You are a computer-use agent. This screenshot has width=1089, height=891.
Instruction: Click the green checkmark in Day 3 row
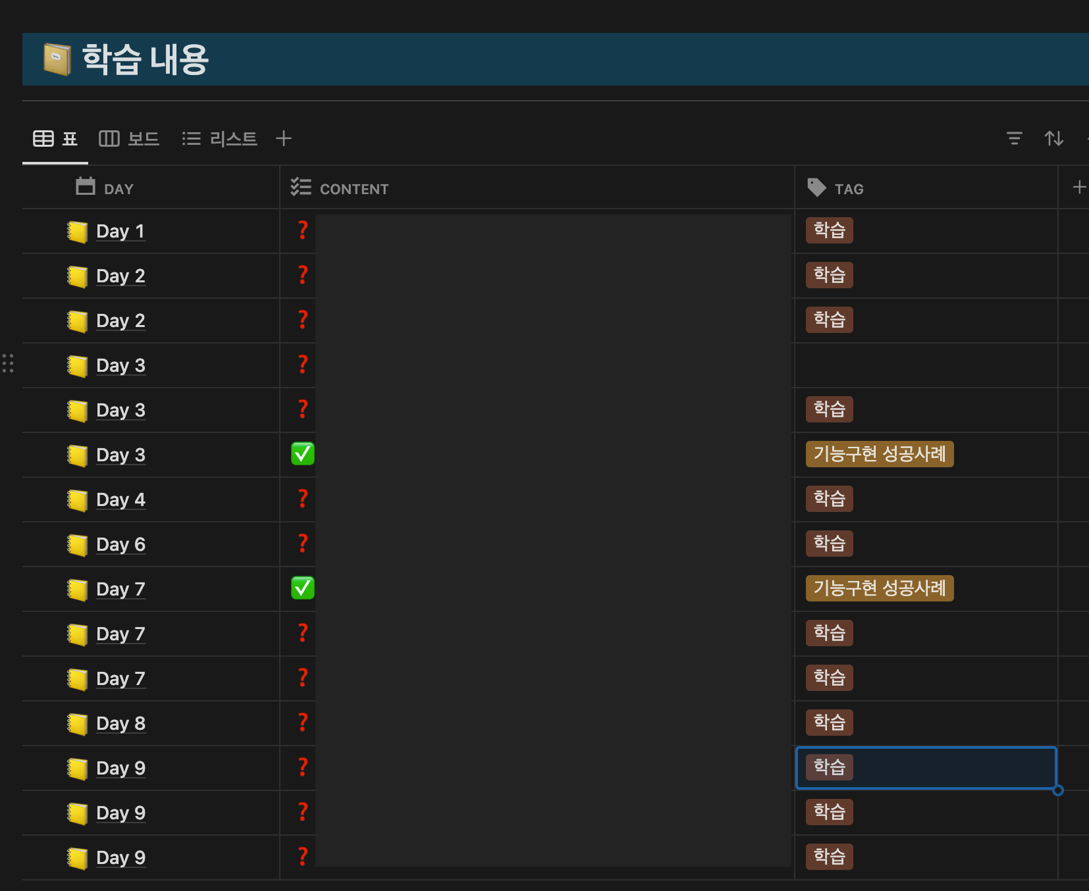(303, 454)
